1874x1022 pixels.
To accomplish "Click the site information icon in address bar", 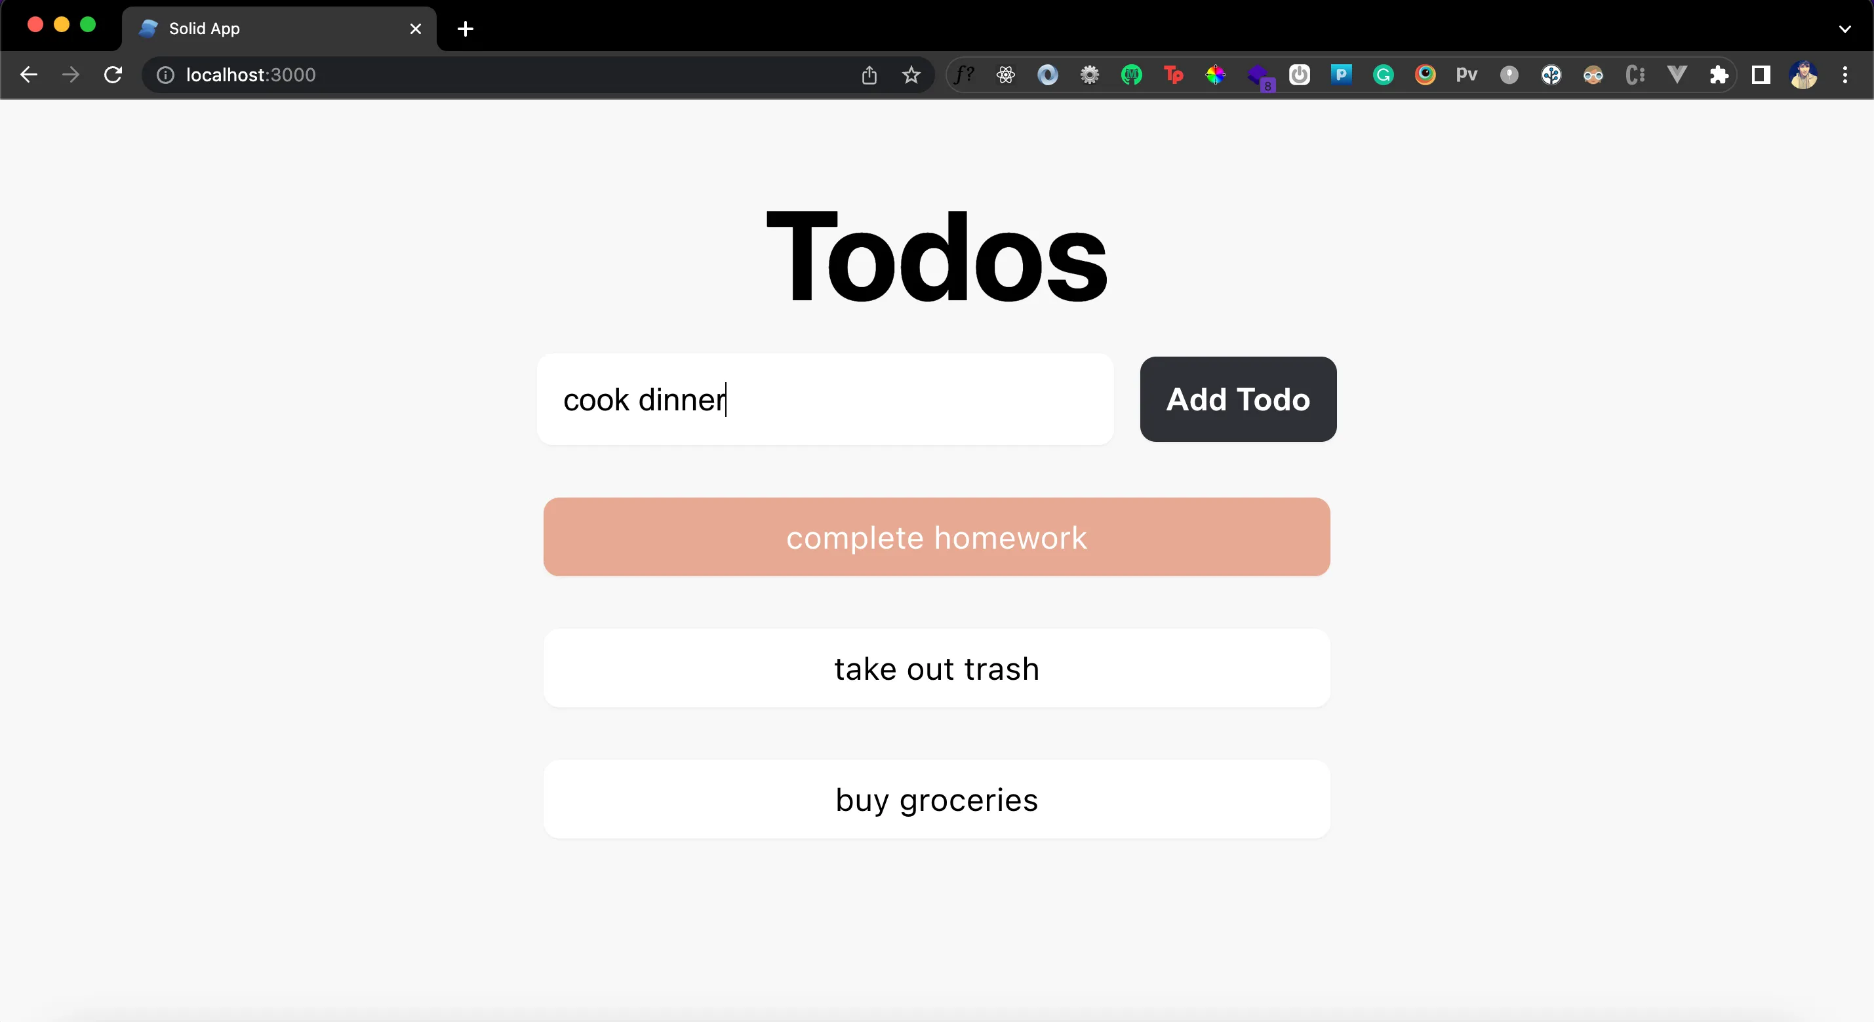I will [165, 75].
